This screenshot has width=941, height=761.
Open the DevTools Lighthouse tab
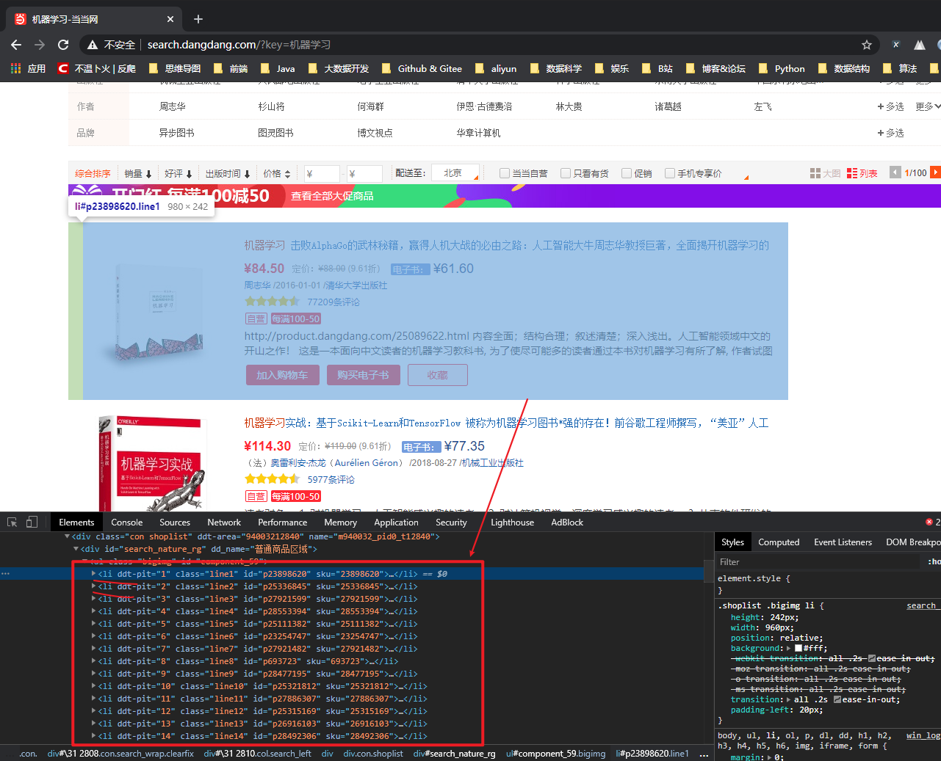pos(513,522)
